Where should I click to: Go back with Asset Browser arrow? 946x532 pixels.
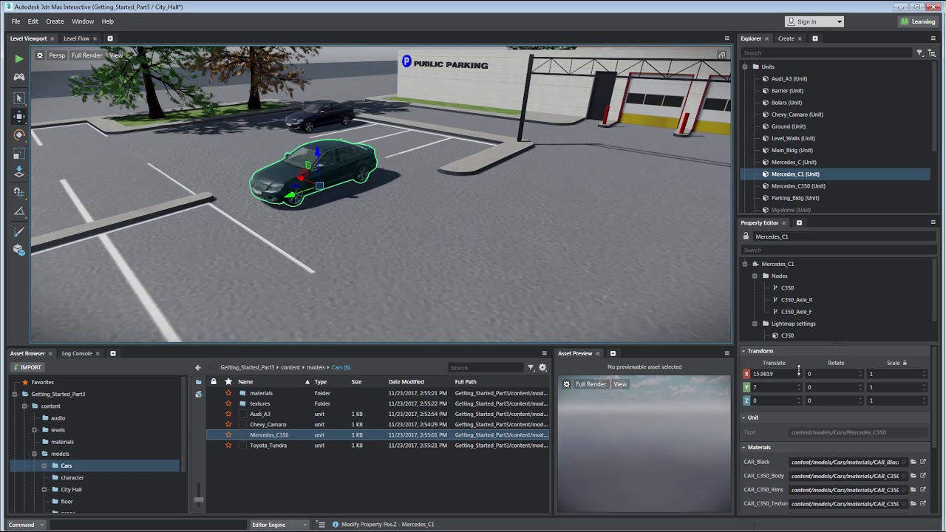pyautogui.click(x=197, y=367)
